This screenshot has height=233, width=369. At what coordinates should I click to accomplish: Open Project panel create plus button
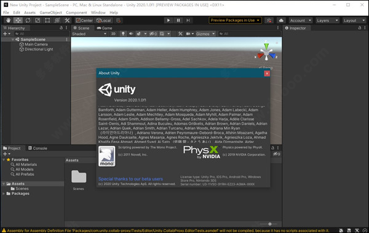[6, 154]
